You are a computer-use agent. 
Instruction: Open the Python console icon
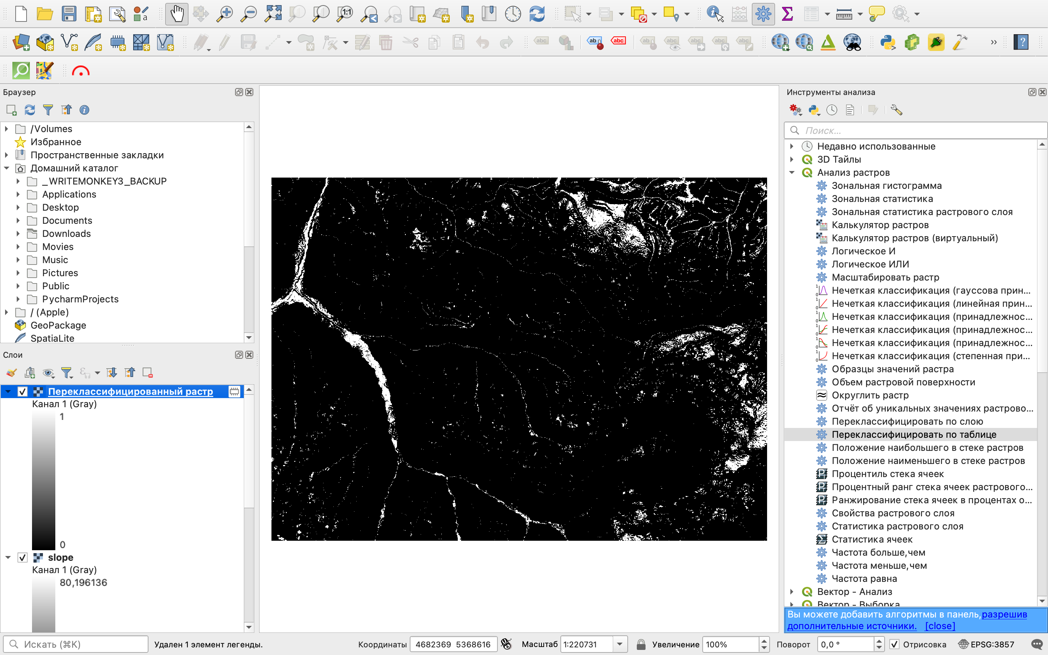pyautogui.click(x=887, y=43)
